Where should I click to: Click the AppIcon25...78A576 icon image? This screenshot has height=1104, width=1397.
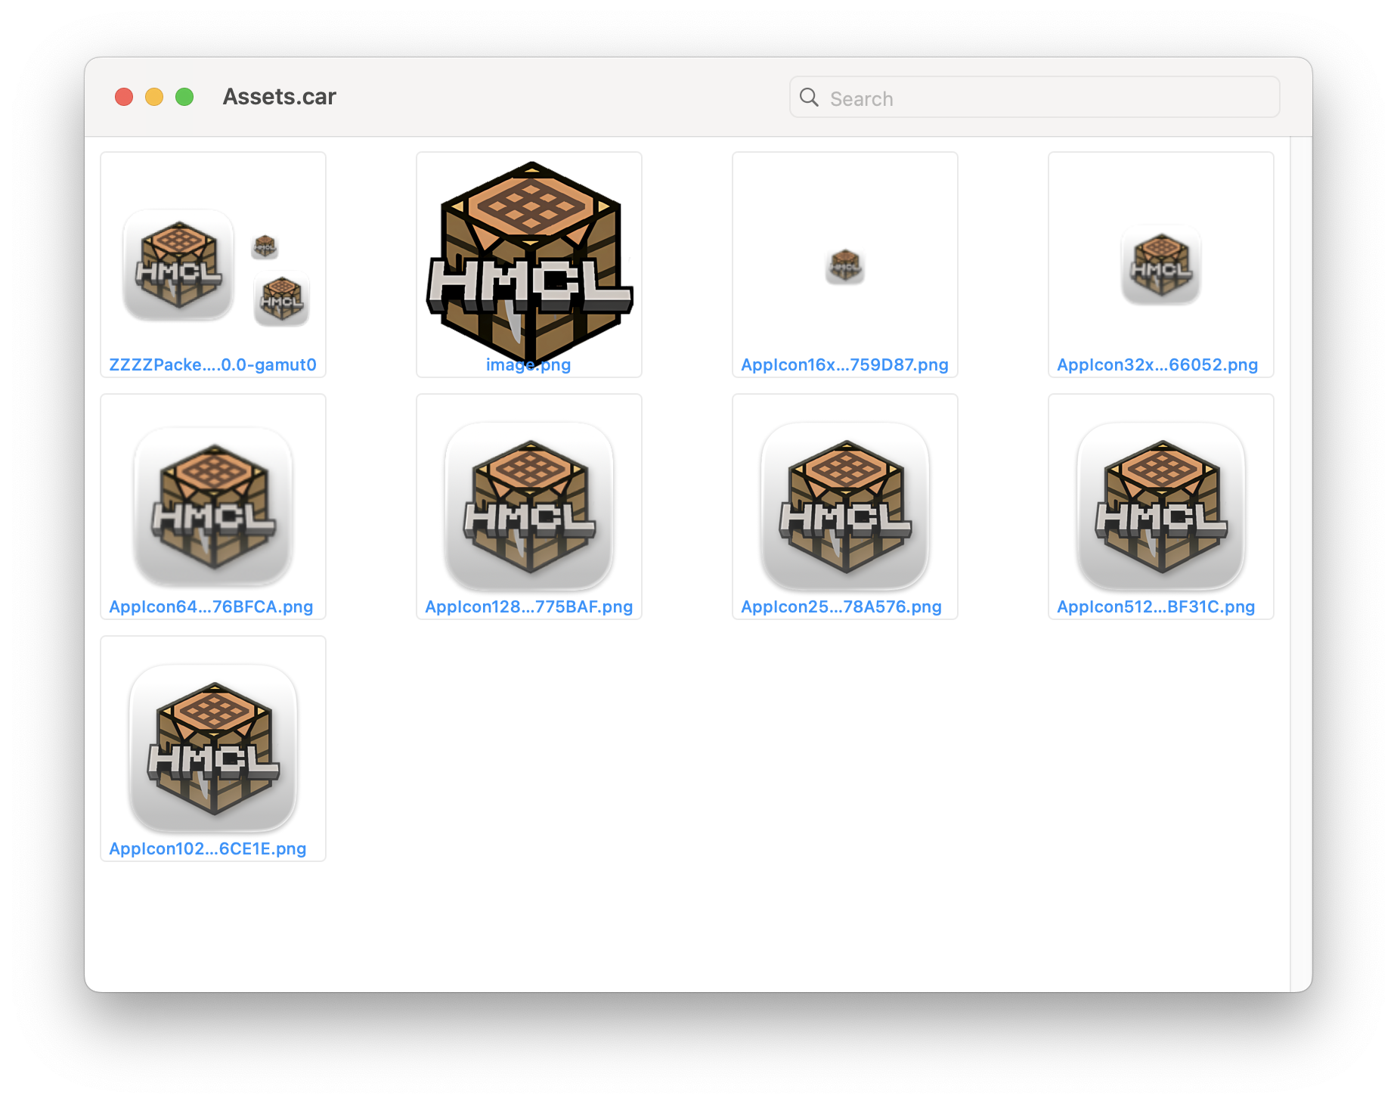pyautogui.click(x=845, y=505)
